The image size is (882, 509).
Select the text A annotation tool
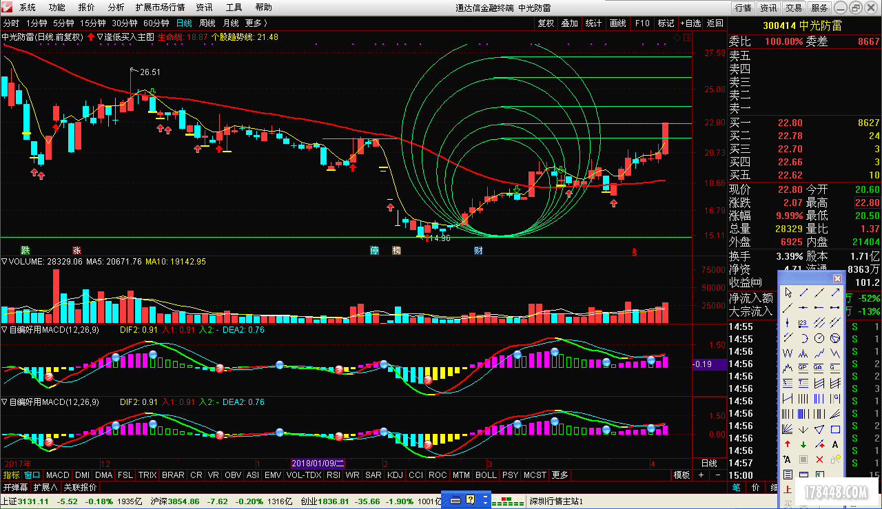tap(835, 444)
